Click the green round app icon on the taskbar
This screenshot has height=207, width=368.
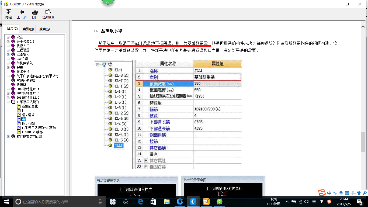[x=220, y=202]
